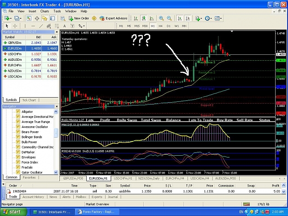Click the zoom in magnifier
Screen dimensions: 288x216
pyautogui.click(x=161, y=18)
